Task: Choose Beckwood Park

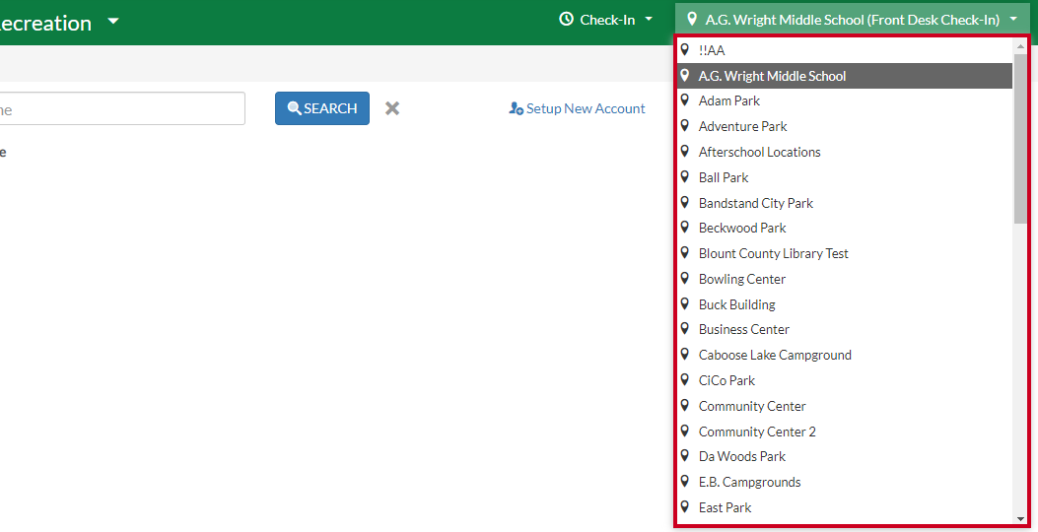Action: tap(845, 228)
